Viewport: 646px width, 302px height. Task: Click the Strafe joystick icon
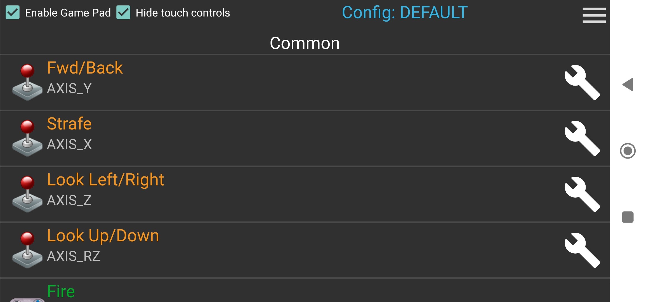(x=27, y=138)
